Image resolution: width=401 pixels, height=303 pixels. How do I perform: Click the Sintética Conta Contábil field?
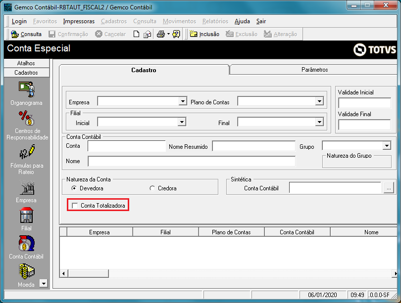point(335,188)
